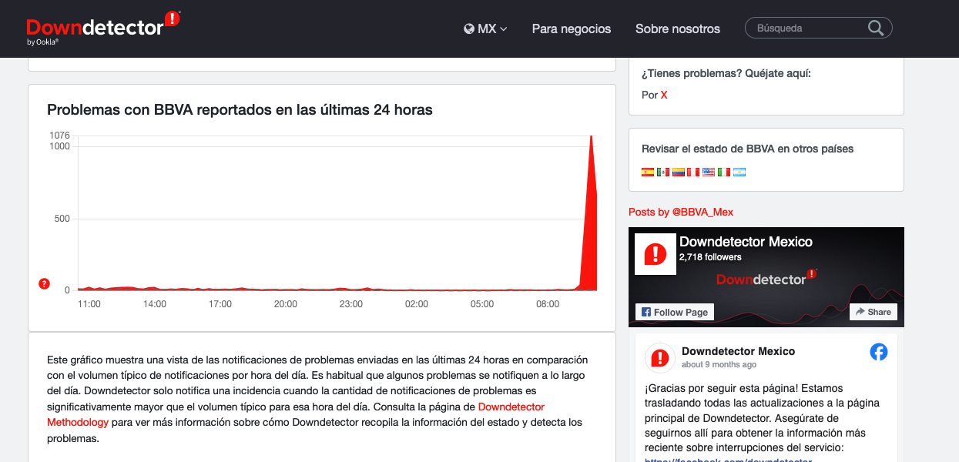Click the by Ookla text under logo

(x=42, y=42)
